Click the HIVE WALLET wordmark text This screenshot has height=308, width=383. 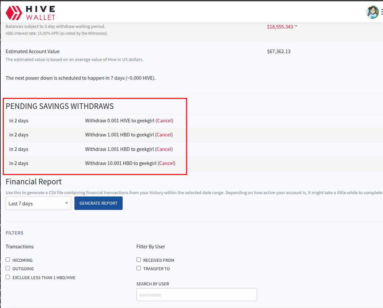point(40,13)
